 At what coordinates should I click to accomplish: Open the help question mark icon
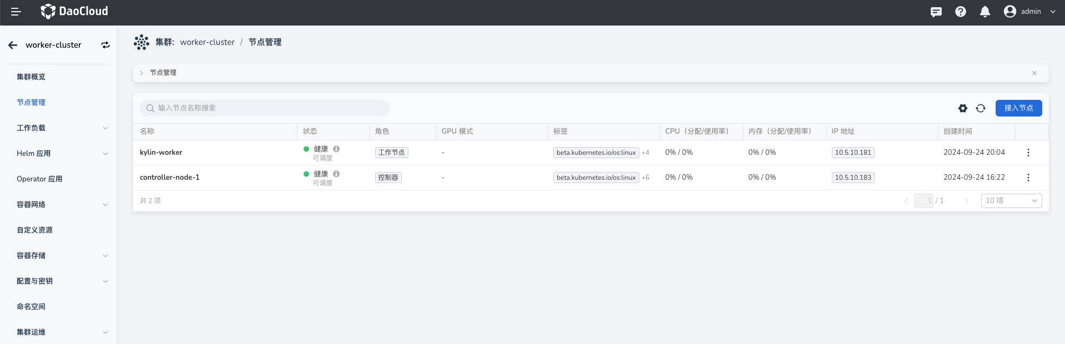961,12
